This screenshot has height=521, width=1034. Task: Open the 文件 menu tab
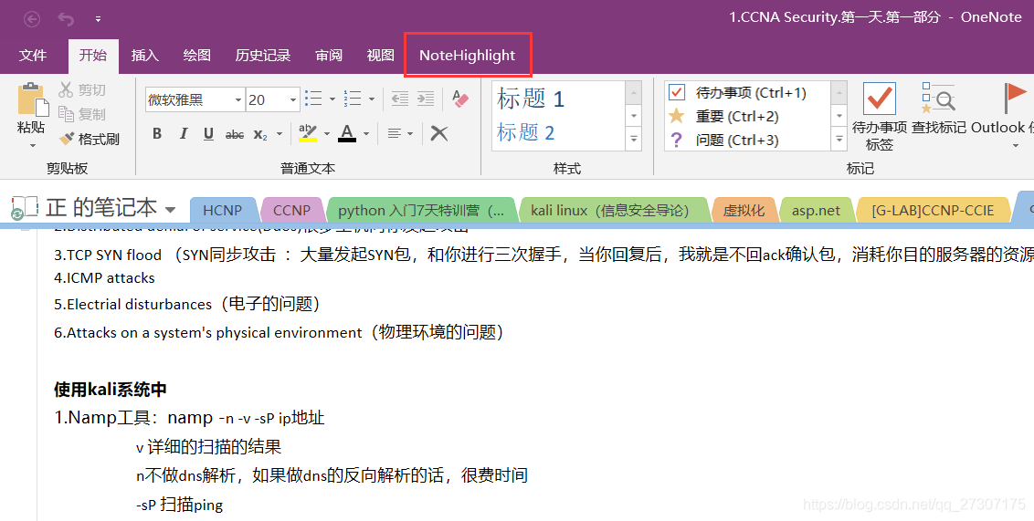pyautogui.click(x=33, y=56)
